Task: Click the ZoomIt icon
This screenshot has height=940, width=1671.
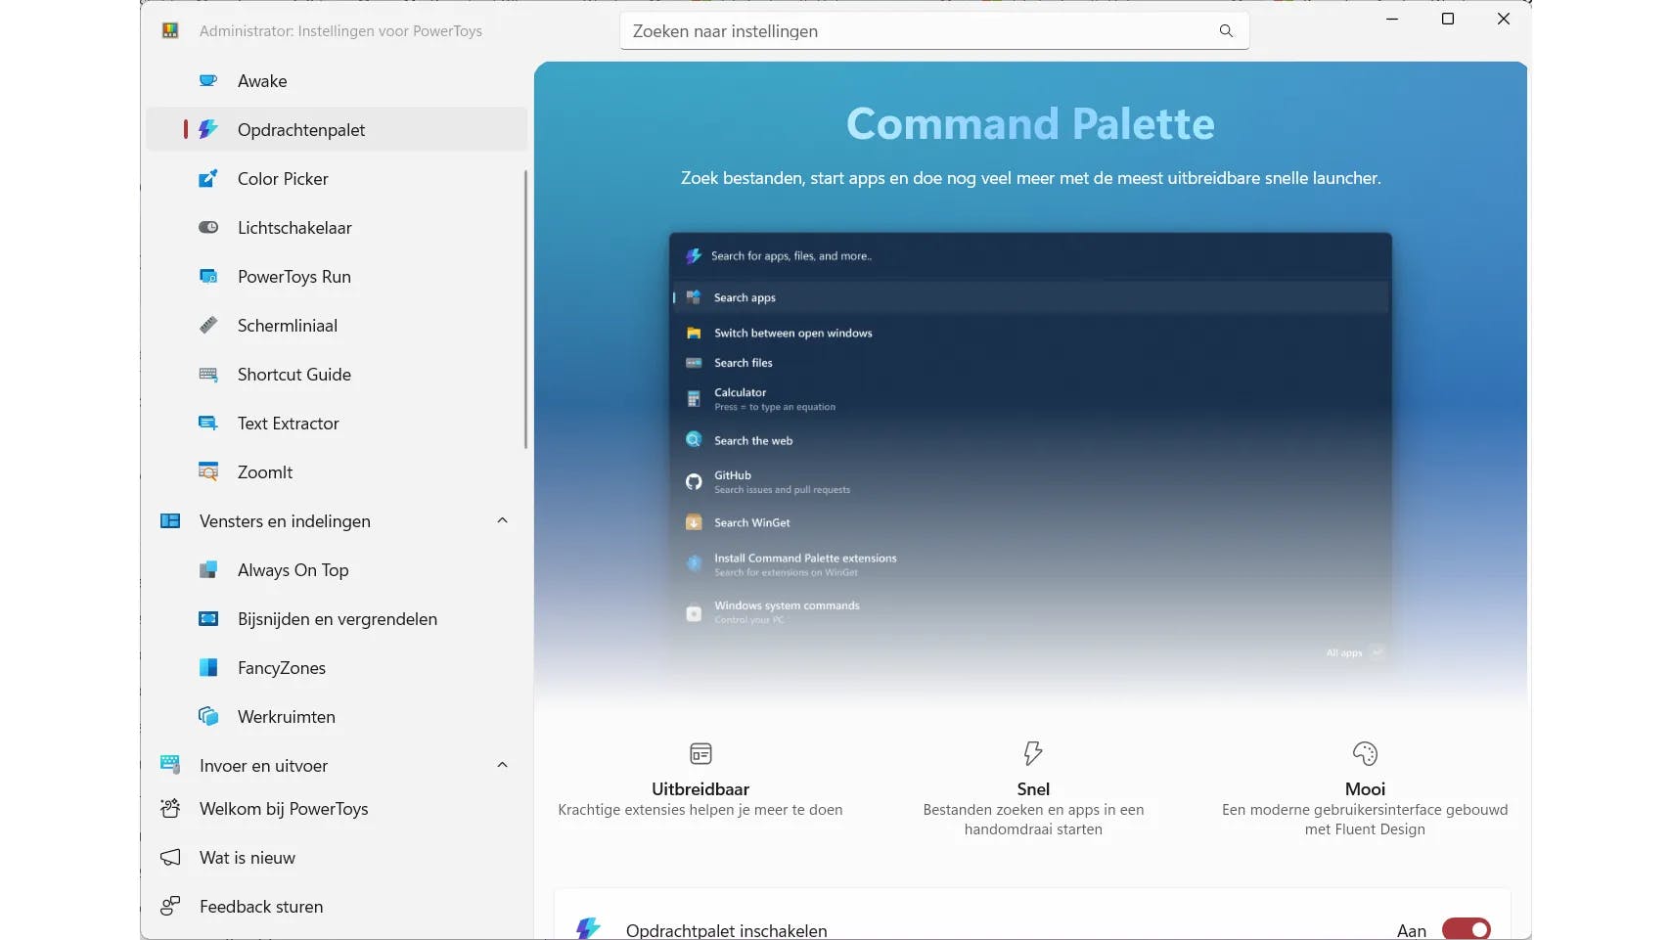Action: point(208,472)
